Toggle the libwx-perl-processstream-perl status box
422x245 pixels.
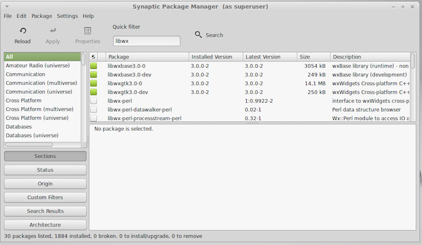(x=94, y=118)
